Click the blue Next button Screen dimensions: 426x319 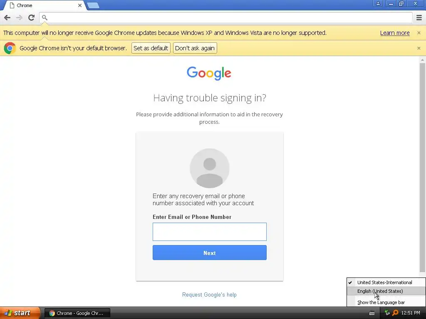210,253
